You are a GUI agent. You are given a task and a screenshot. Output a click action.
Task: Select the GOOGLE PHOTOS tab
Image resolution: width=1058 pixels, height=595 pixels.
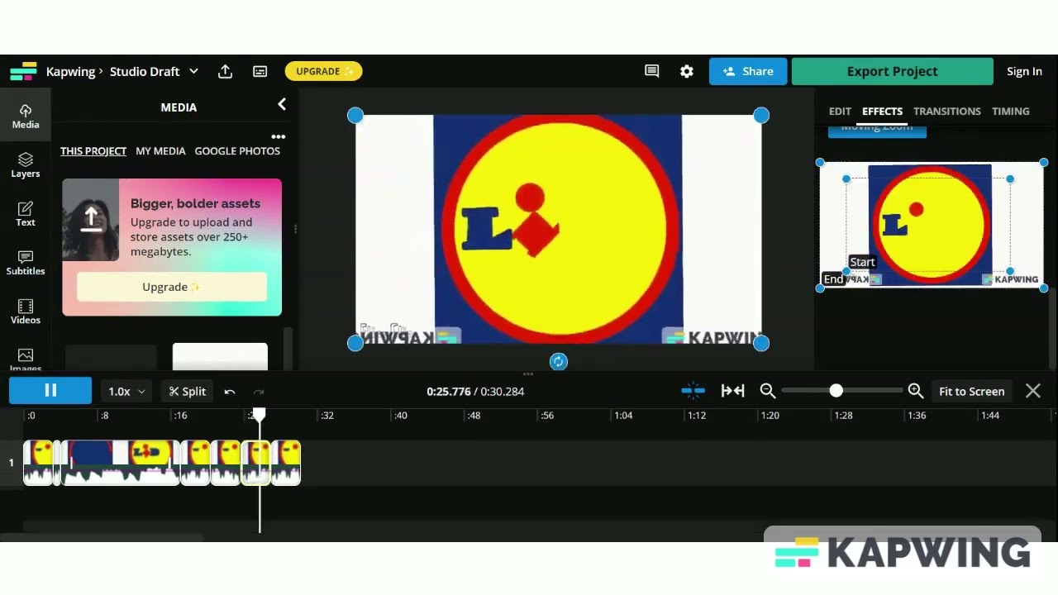coord(237,151)
